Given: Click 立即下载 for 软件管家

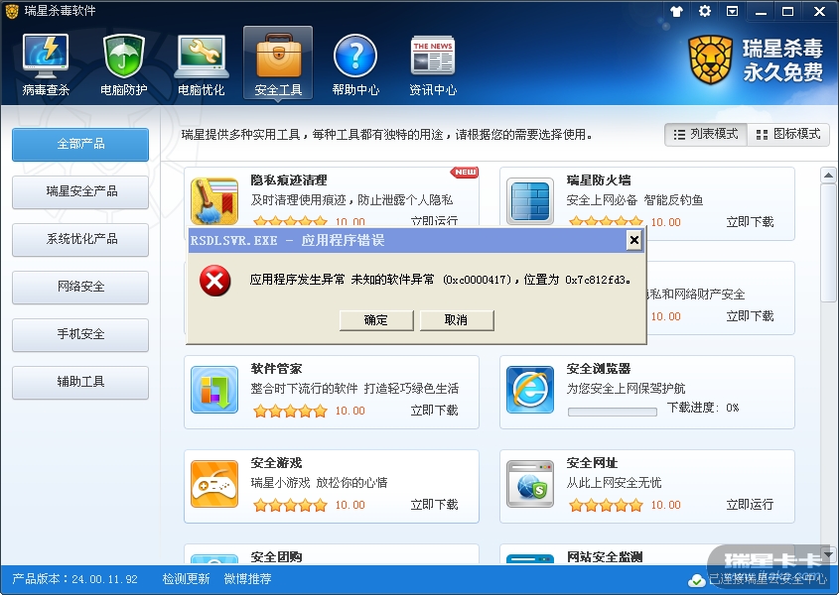Looking at the screenshot, I should (434, 410).
